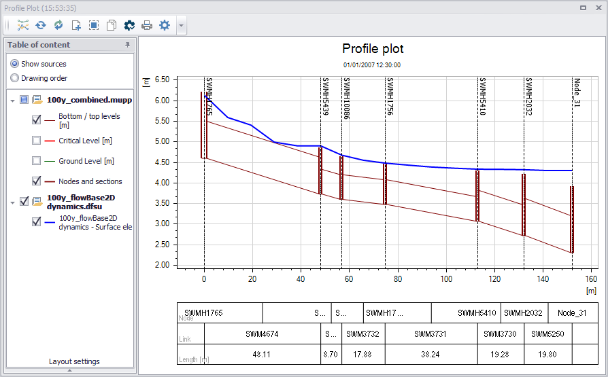
Task: Select the Drawing order radio button
Action: [15, 78]
